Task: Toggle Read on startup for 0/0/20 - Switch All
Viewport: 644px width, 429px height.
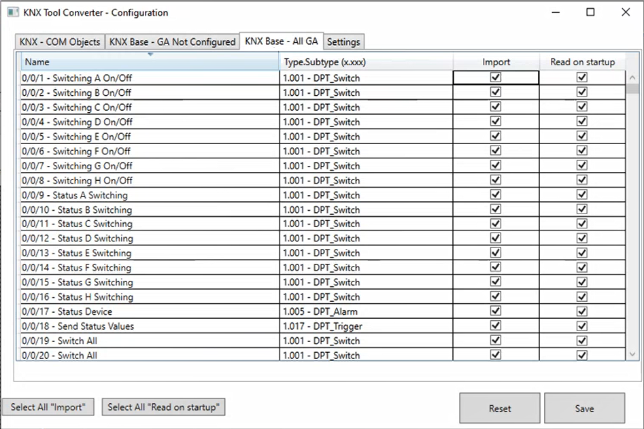Action: [581, 355]
